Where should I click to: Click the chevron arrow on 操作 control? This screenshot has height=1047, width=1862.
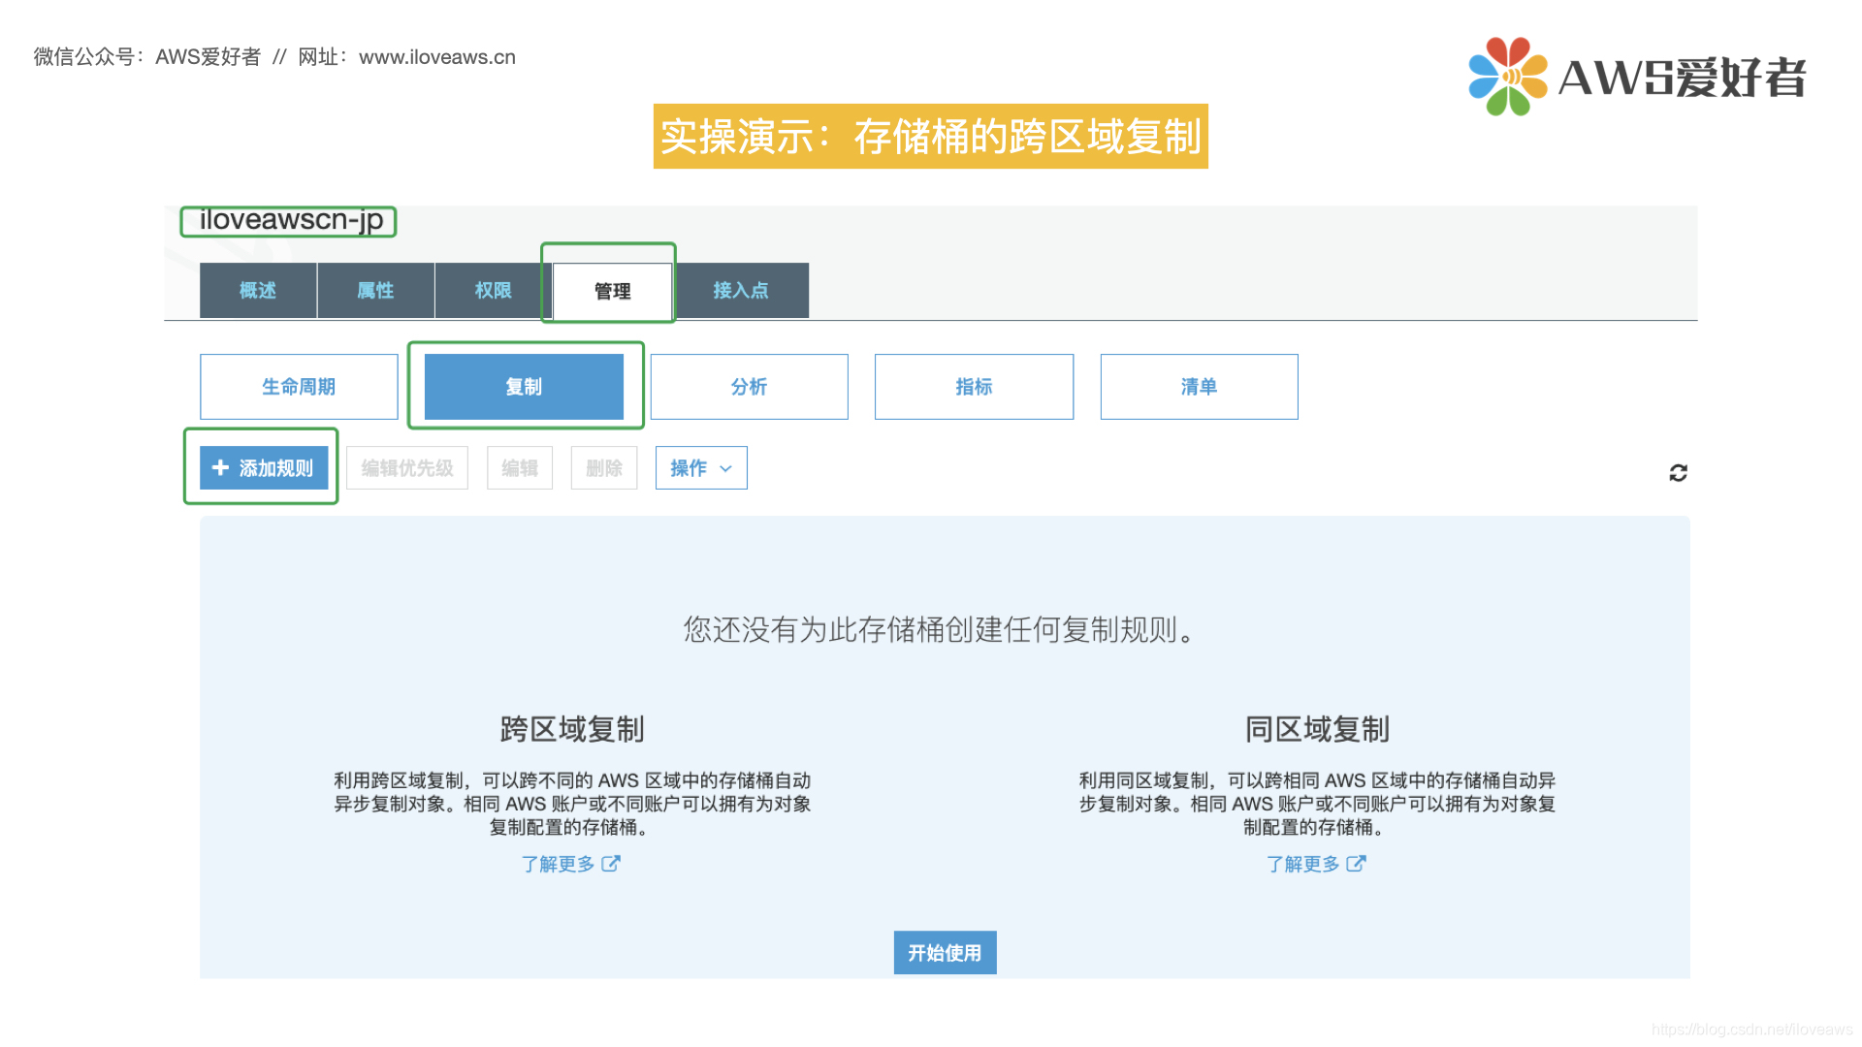pyautogui.click(x=726, y=468)
